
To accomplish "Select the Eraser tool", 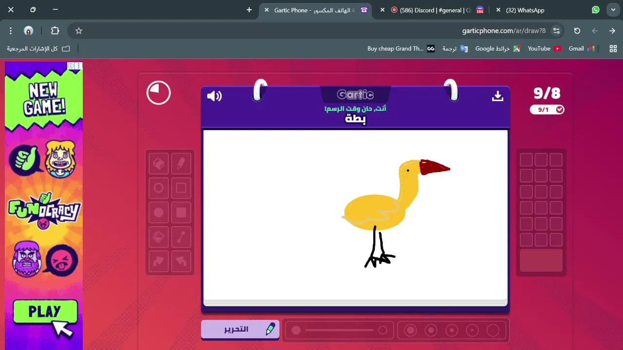I will pos(159,163).
